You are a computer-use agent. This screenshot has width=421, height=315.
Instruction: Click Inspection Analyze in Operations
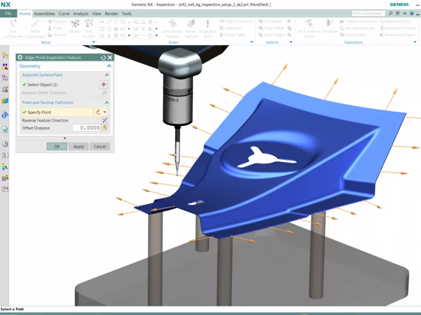[x=398, y=28]
